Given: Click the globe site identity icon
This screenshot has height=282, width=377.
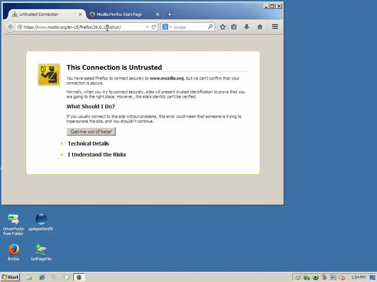Looking at the screenshot, I should click(20, 27).
